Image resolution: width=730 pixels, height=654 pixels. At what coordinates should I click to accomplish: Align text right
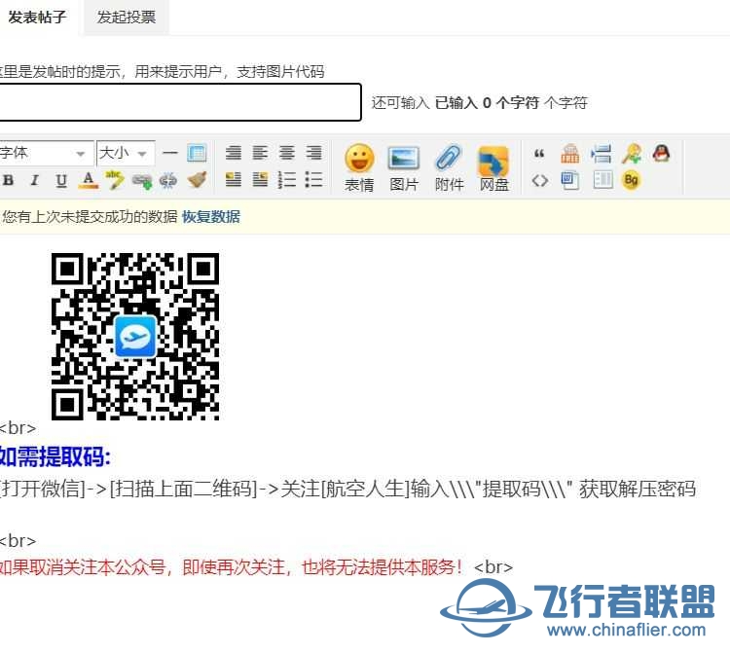[x=313, y=153]
